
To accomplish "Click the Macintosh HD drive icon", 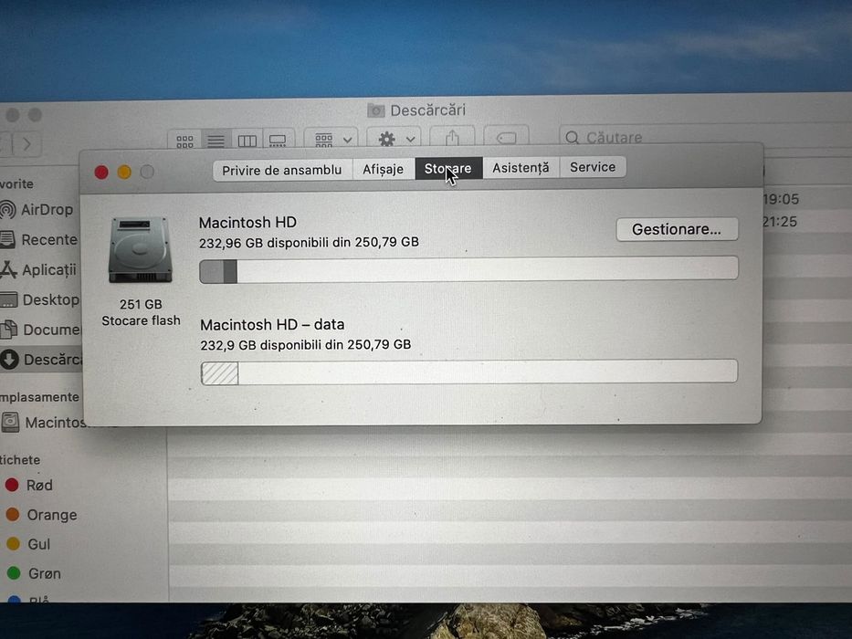I will [x=141, y=249].
